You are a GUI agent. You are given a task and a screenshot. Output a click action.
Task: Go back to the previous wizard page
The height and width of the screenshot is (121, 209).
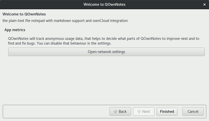tap(120, 112)
